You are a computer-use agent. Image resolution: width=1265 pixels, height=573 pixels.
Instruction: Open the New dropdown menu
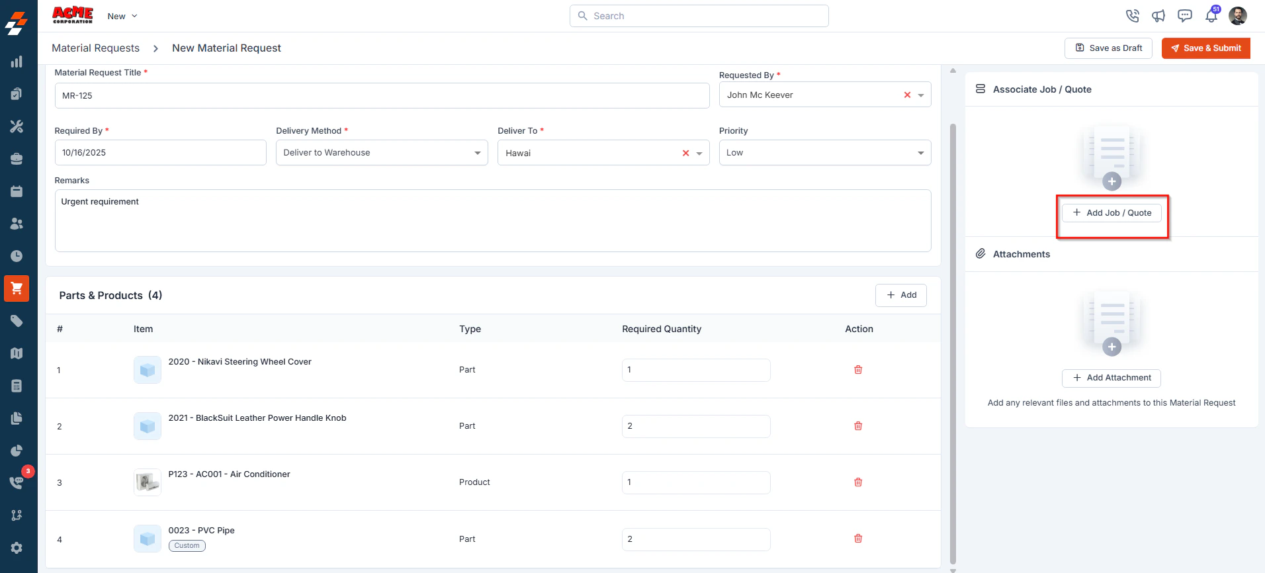point(122,16)
